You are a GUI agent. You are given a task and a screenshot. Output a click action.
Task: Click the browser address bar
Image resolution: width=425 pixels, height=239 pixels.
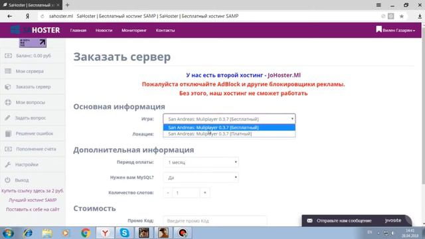click(x=209, y=16)
